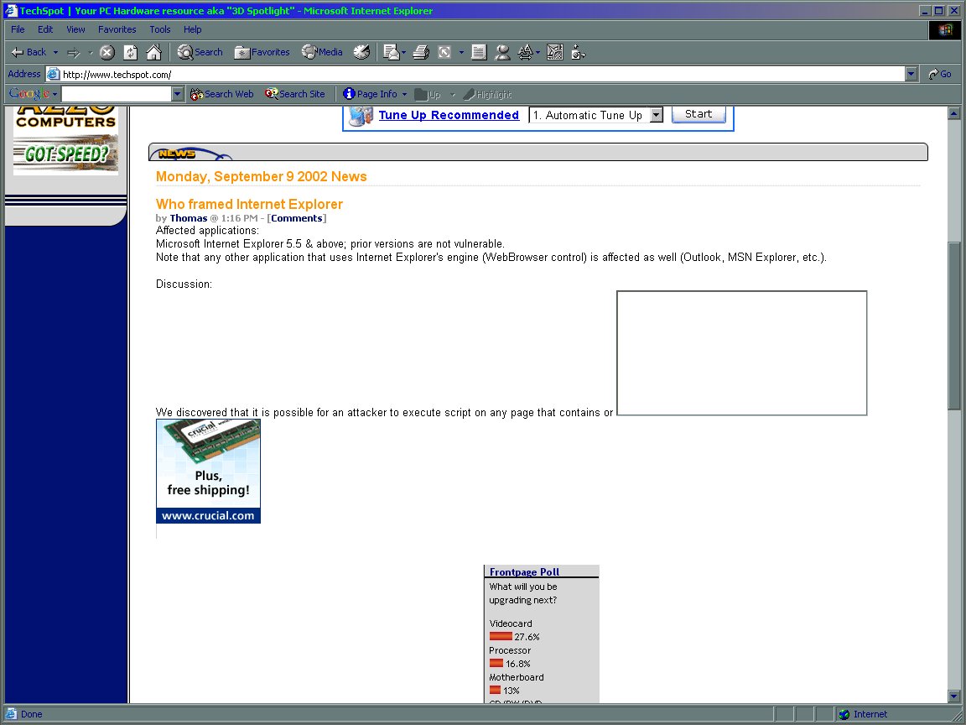Click the Mail envelope toolbar icon

tap(391, 52)
